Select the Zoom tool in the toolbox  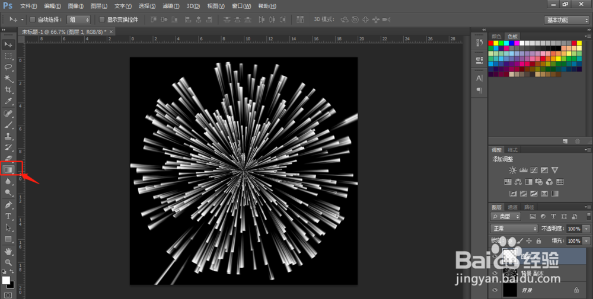(8, 262)
